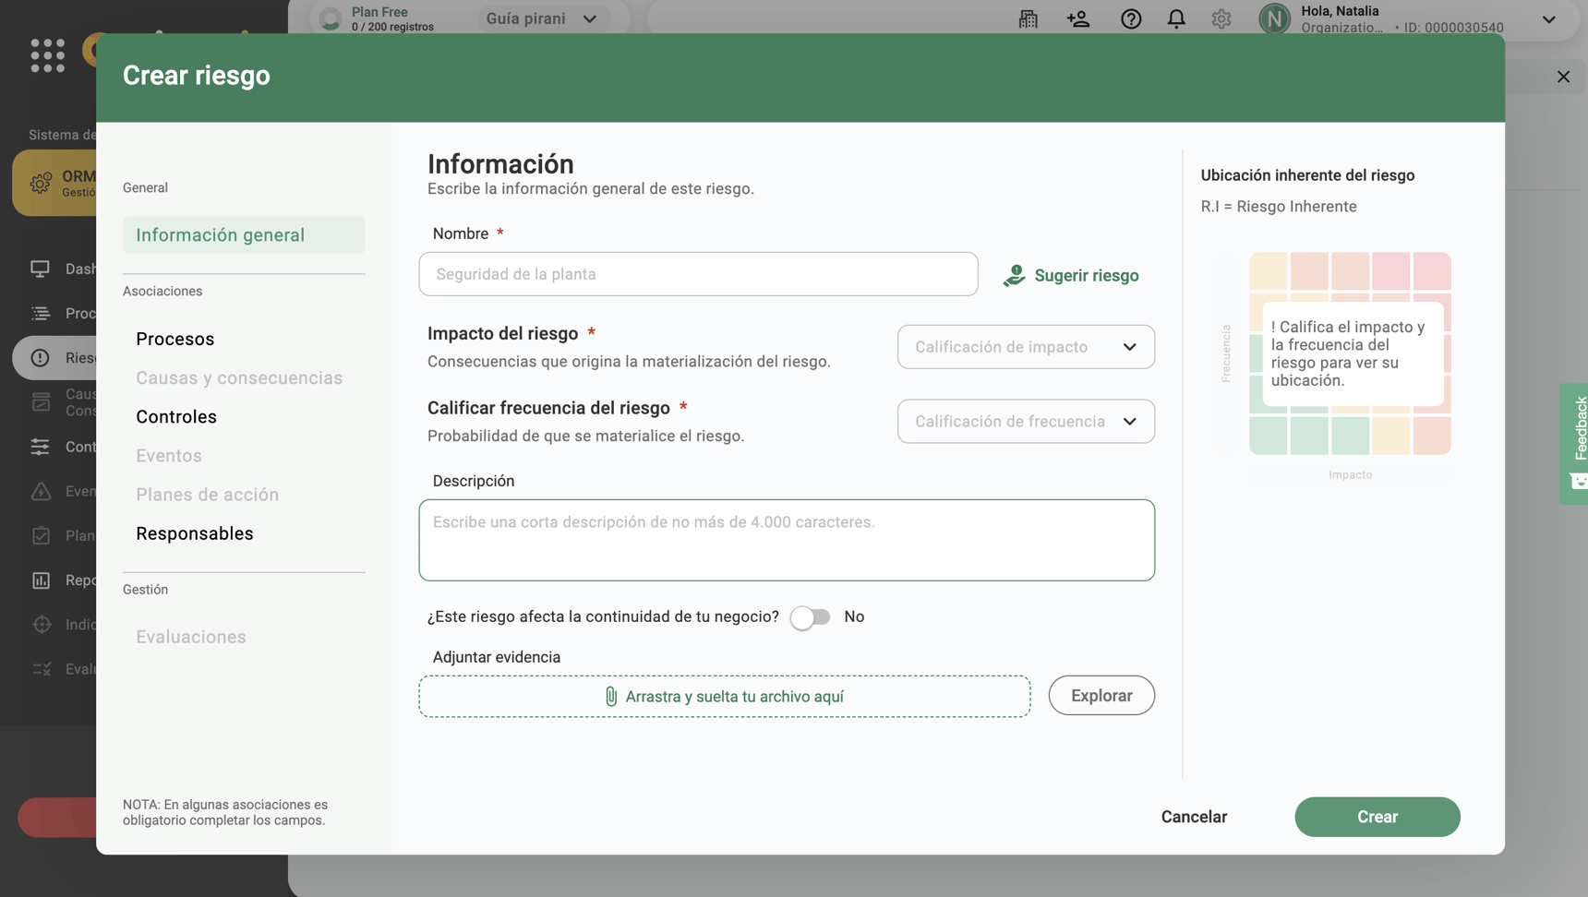Open Reportes via the bar chart icon
Image resolution: width=1588 pixels, height=897 pixels.
pos(41,580)
